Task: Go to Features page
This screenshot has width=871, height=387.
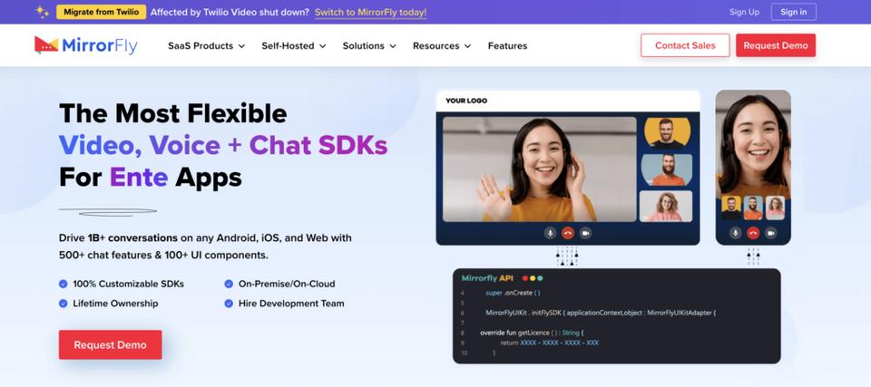Action: click(508, 45)
